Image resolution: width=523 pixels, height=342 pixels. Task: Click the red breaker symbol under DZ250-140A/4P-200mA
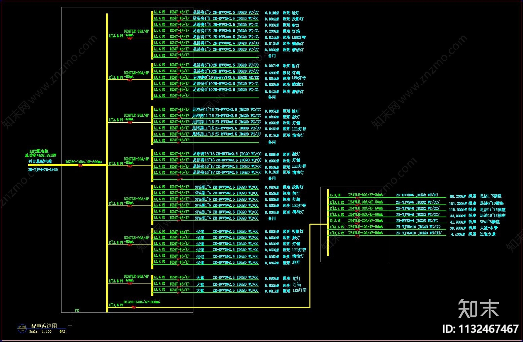coord(134,307)
